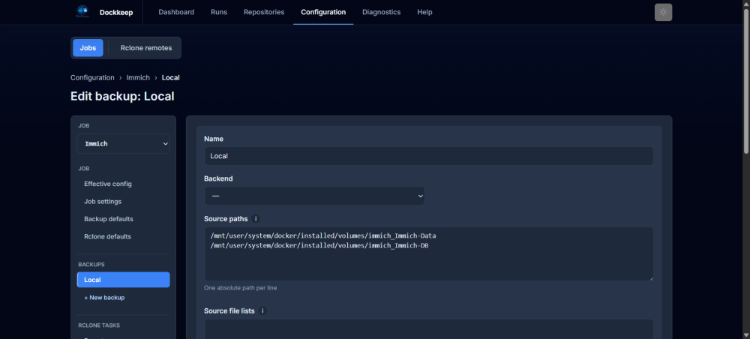Go to the Runs page

tap(219, 12)
